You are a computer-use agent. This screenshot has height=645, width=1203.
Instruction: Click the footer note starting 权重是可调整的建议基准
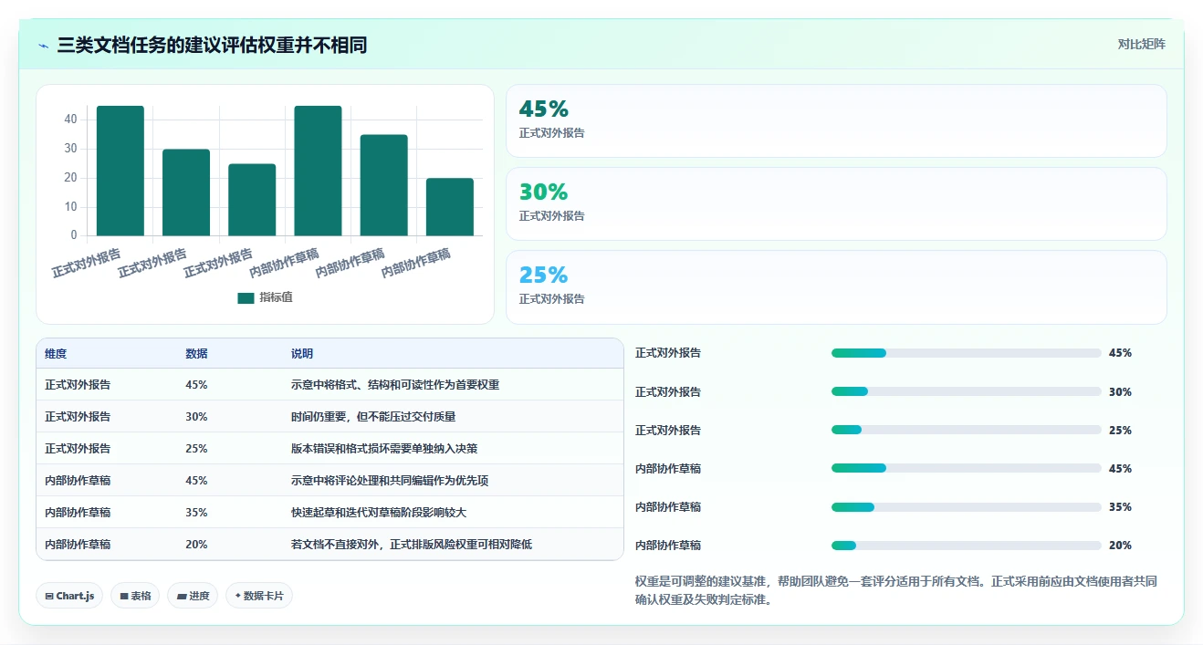point(896,590)
